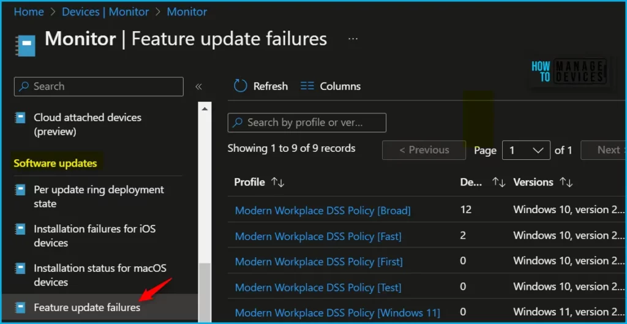Open the Page number dropdown
Image resolution: width=627 pixels, height=324 pixels.
tap(525, 150)
